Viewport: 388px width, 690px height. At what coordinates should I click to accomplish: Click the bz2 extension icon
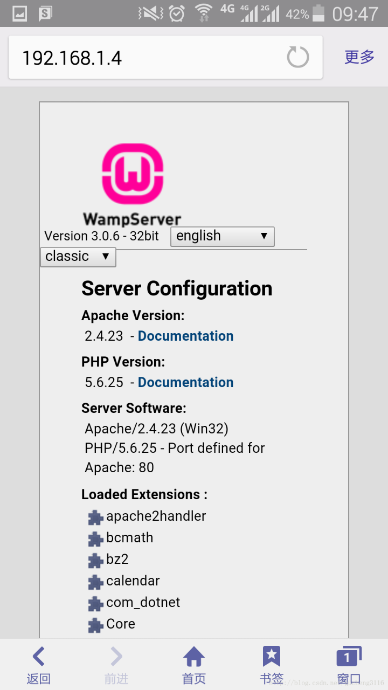(x=95, y=561)
